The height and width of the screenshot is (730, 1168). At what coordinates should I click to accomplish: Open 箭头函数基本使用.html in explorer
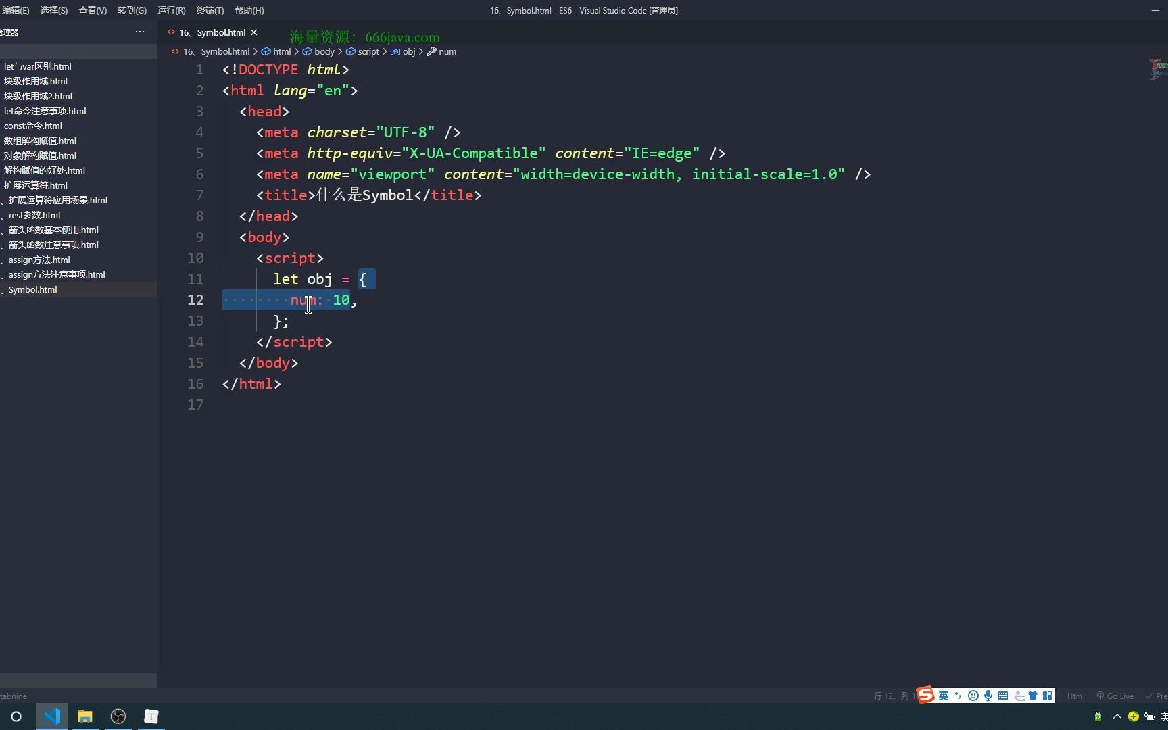[78, 230]
